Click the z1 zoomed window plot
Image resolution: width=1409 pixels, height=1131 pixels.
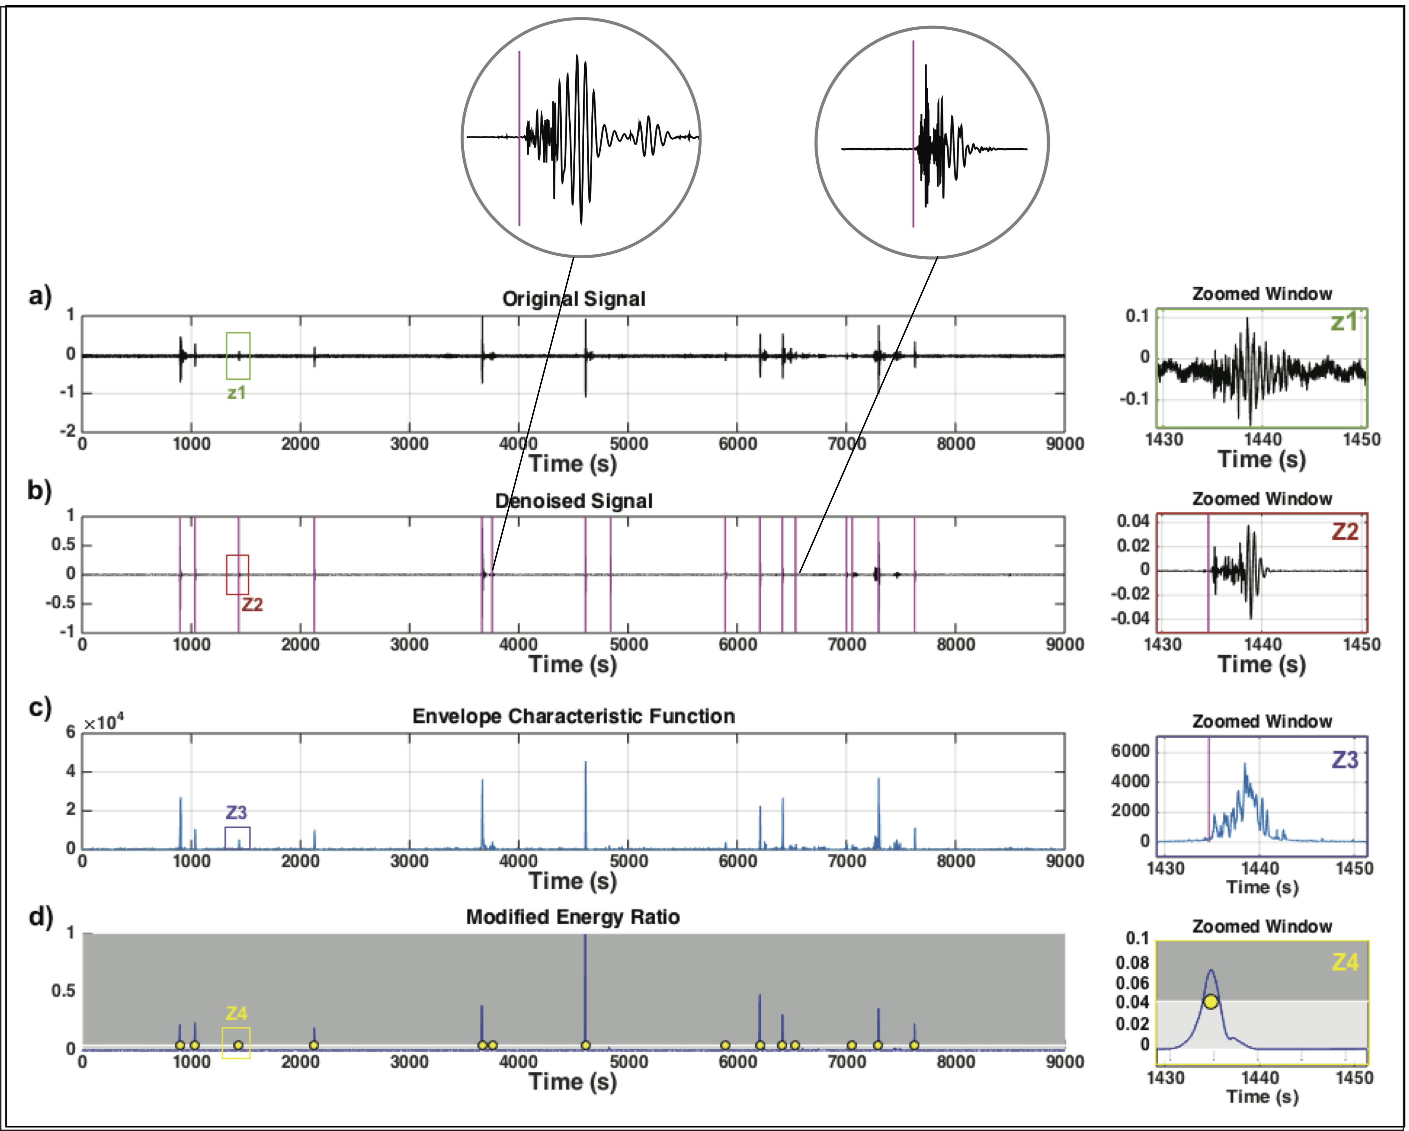[1261, 369]
